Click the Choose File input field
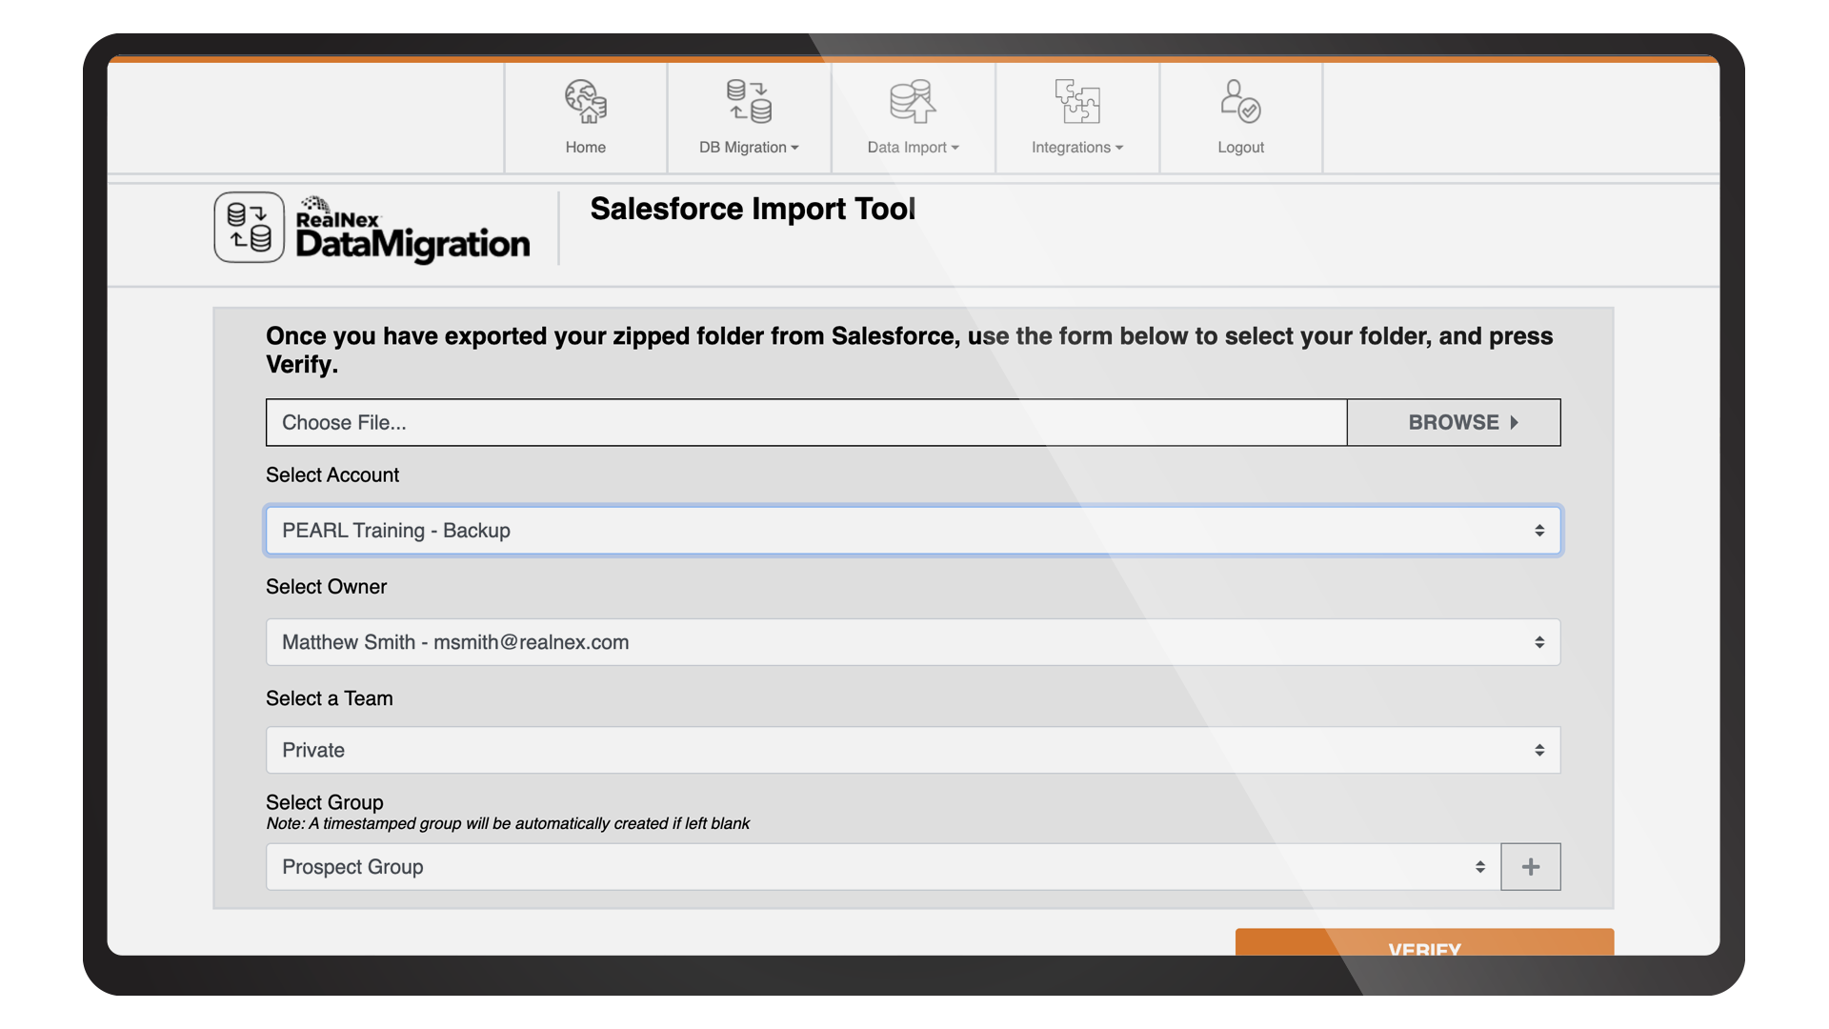This screenshot has height=1029, width=1829. [x=806, y=422]
